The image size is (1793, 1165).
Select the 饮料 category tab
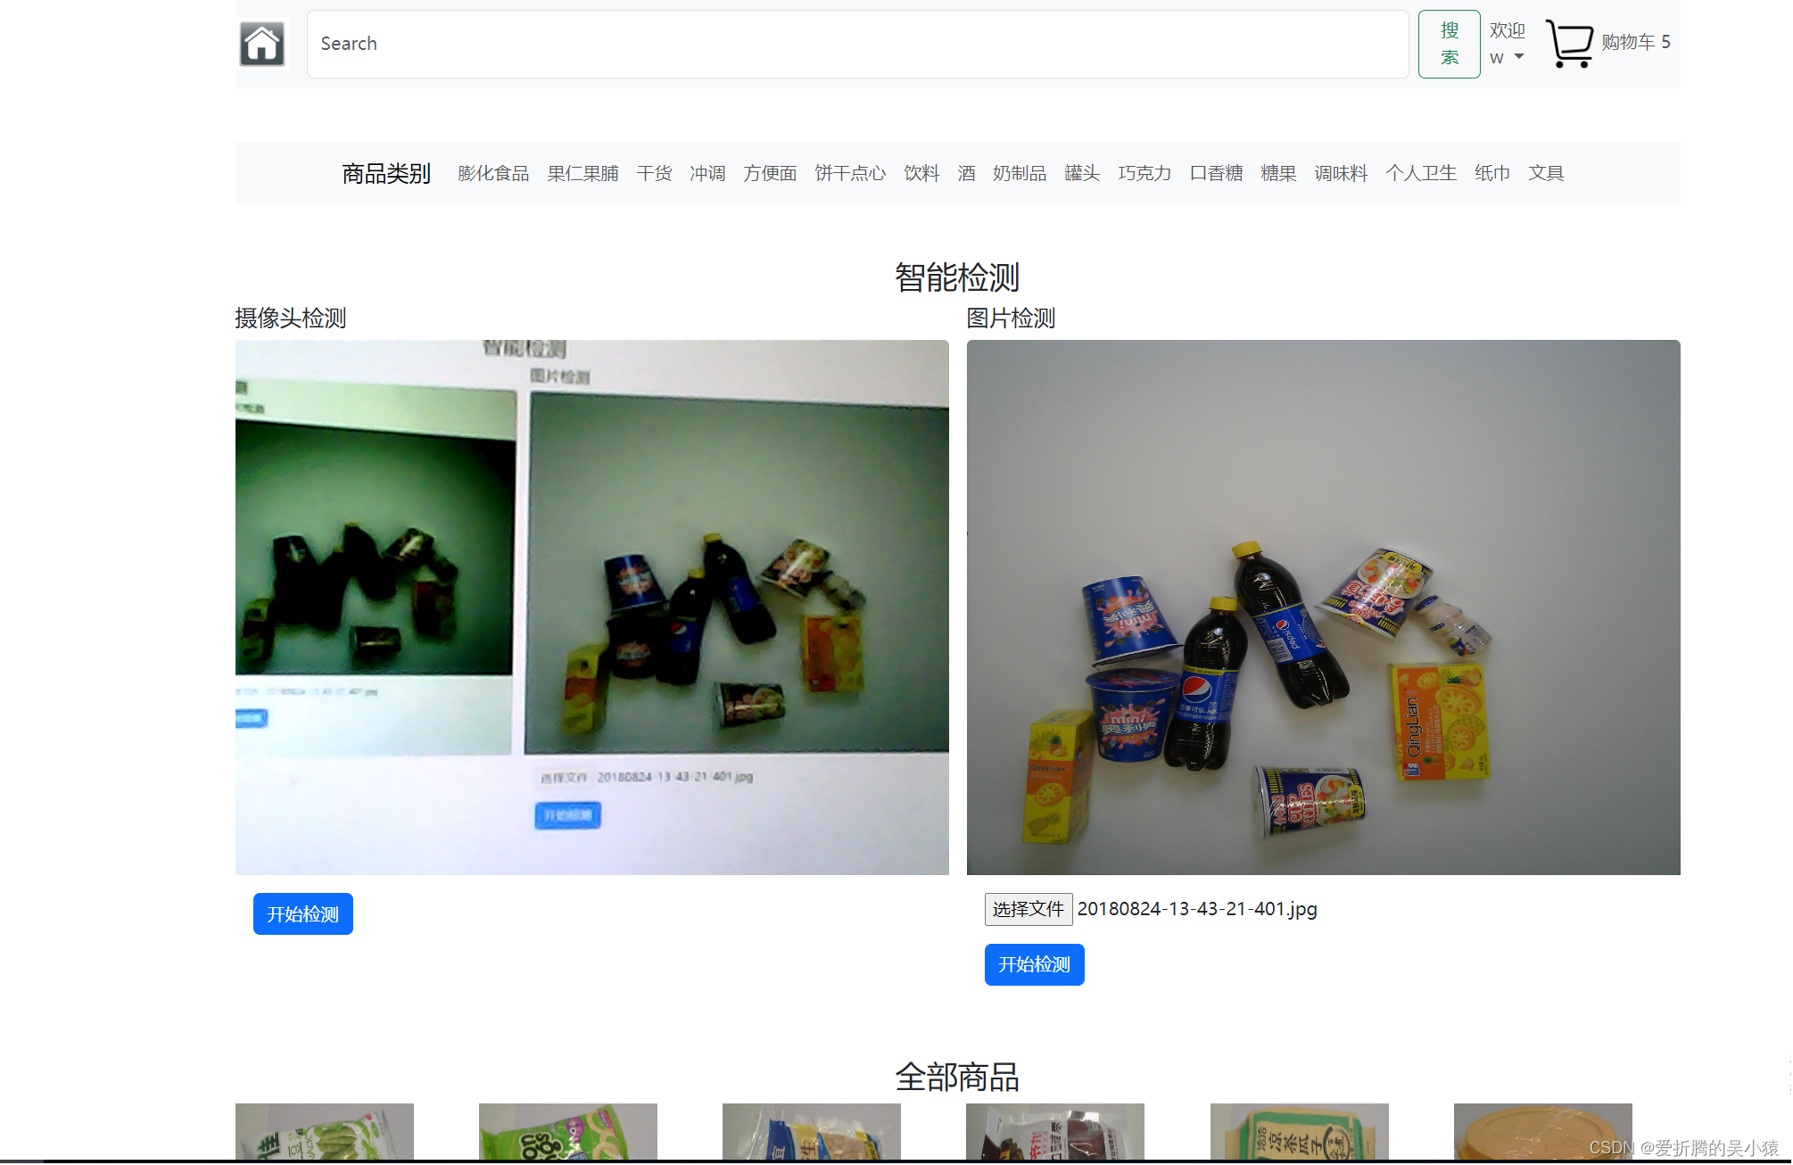point(922,172)
